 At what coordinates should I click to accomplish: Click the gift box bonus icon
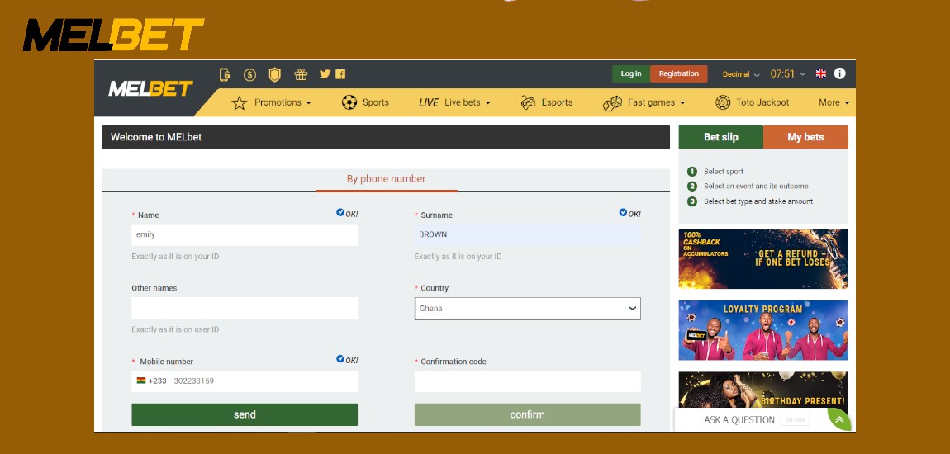[302, 74]
